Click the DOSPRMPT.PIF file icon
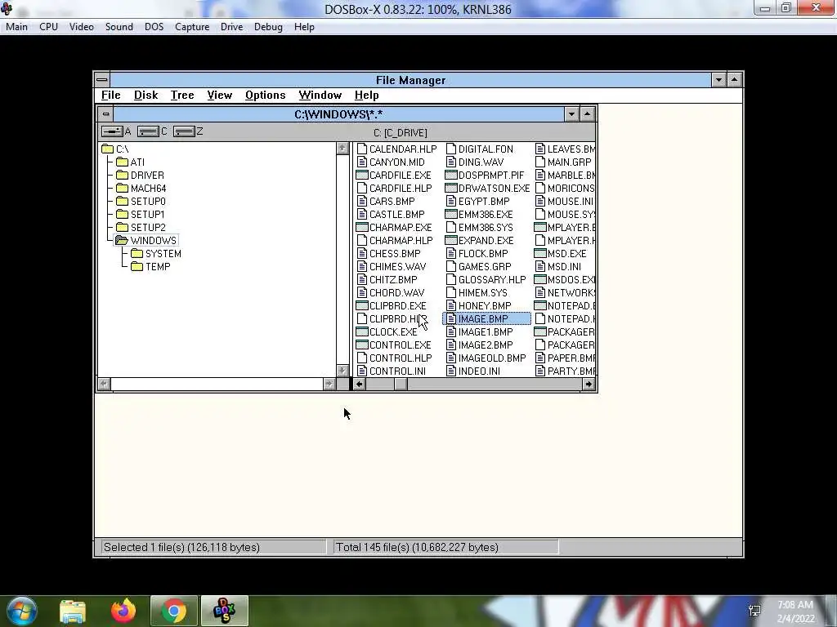 tap(451, 175)
